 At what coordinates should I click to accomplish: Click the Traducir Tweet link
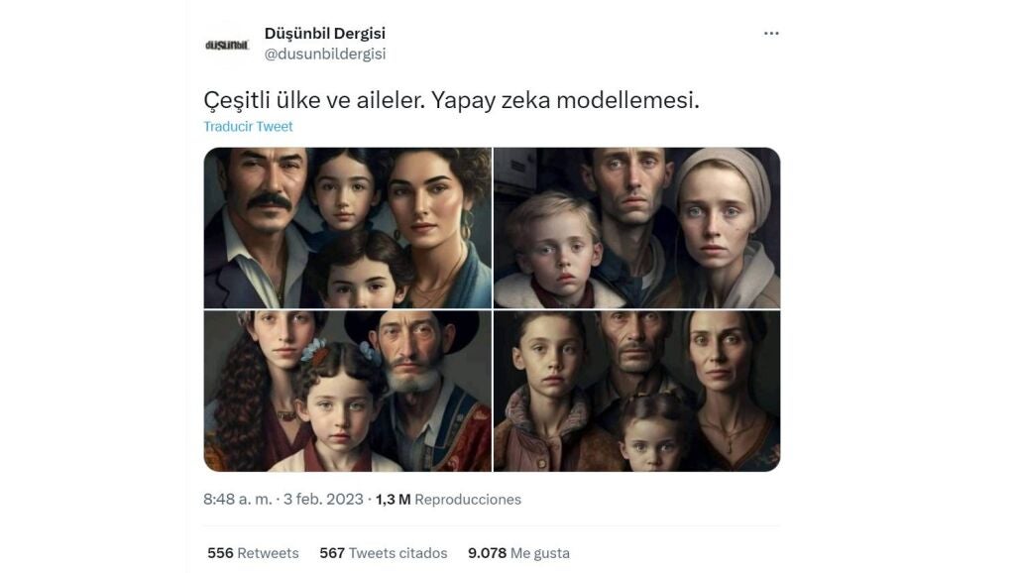(x=248, y=127)
